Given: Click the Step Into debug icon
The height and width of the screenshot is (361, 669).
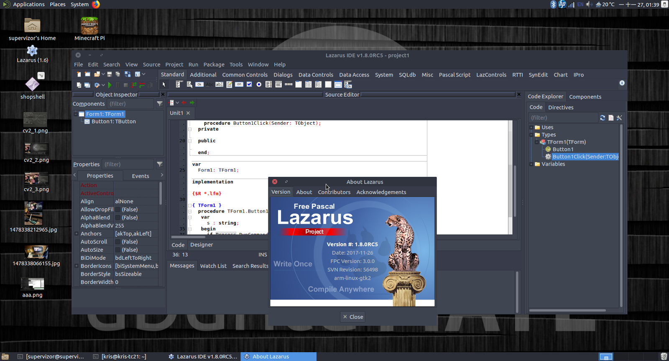Looking at the screenshot, I should coord(134,85).
